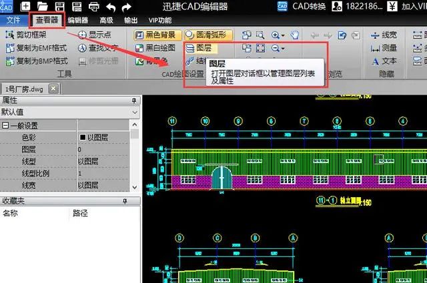Toggle 圆滑弧形 smoothing
This screenshot has height=283, width=427.
tap(208, 35)
